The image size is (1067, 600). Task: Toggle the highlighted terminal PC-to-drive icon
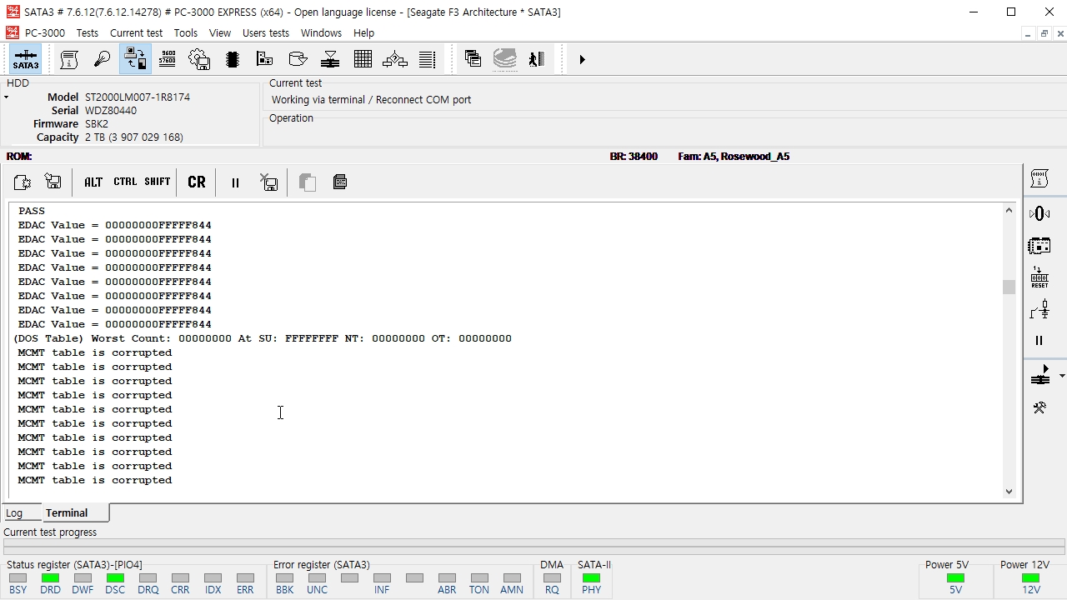tap(135, 59)
